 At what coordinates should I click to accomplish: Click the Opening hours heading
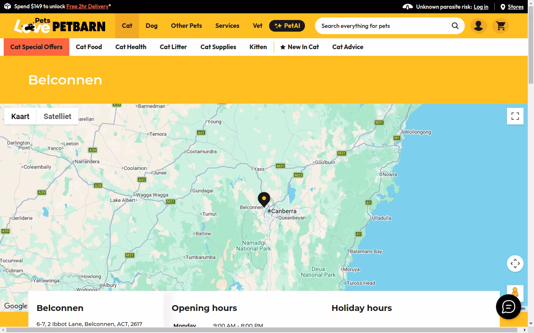tap(204, 308)
